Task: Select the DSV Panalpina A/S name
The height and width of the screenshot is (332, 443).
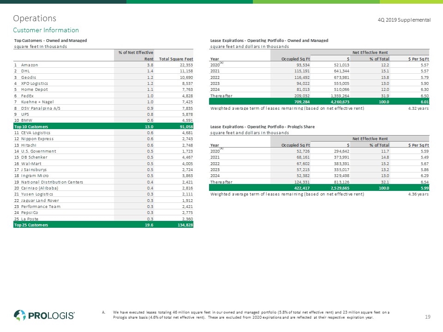Action: point(41,108)
